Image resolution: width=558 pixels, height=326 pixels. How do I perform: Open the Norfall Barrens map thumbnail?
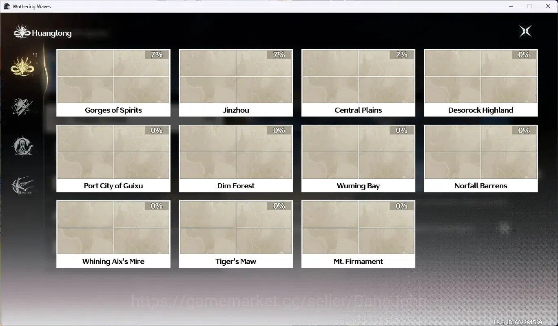point(481,152)
